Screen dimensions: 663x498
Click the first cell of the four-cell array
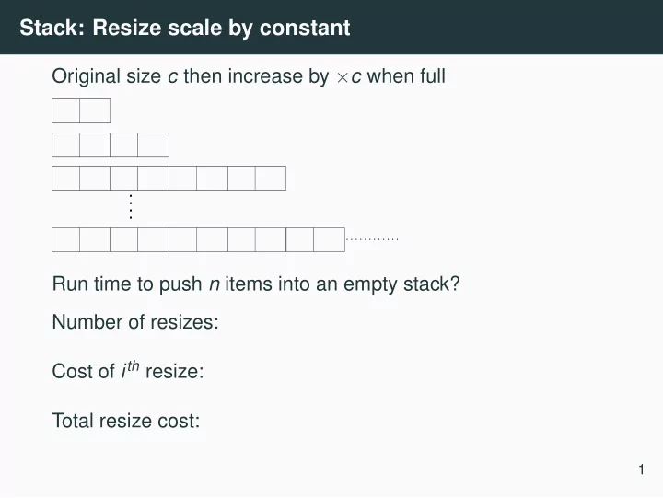click(66, 145)
